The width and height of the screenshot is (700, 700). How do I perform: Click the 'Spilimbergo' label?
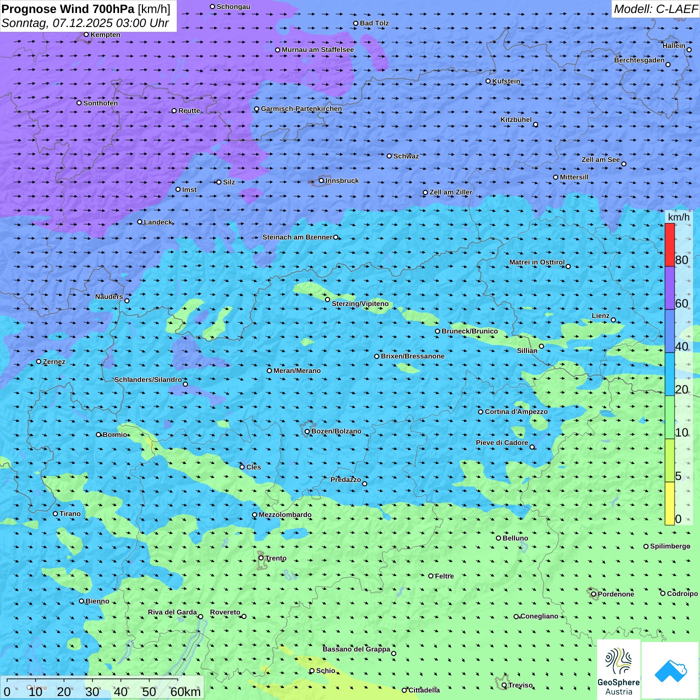(x=670, y=546)
